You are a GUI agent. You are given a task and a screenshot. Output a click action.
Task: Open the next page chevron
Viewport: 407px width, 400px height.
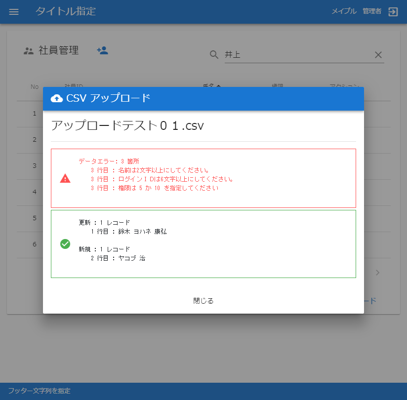(x=377, y=272)
